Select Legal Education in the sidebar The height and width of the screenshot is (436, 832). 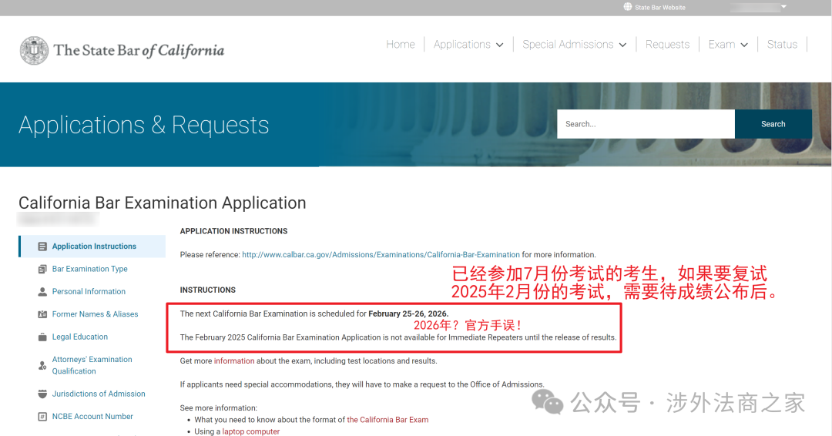tap(79, 337)
